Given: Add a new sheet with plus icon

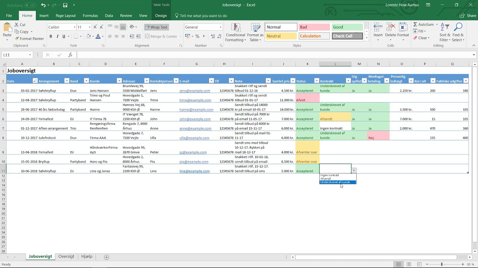Looking at the screenshot, I should click(106, 257).
